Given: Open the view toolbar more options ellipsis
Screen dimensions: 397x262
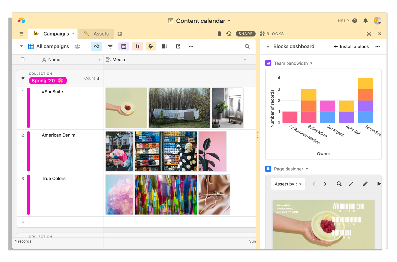Looking at the screenshot, I should click(191, 47).
